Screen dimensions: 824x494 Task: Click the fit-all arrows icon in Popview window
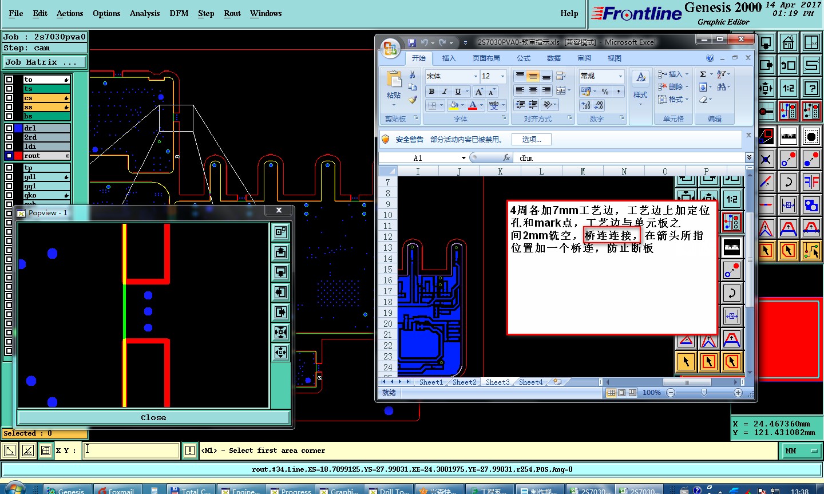coord(280,332)
